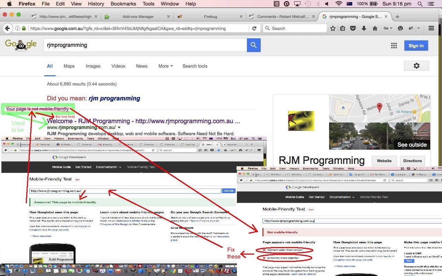Open the Google apps grid

pyautogui.click(x=394, y=46)
